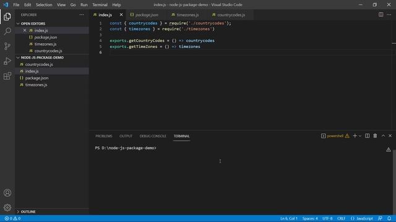Viewport: 396px width, 222px height.
Task: Open the Run menu
Action: click(84, 4)
